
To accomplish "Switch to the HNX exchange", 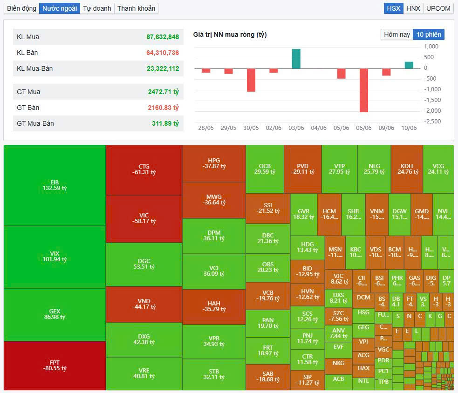I will (x=413, y=8).
